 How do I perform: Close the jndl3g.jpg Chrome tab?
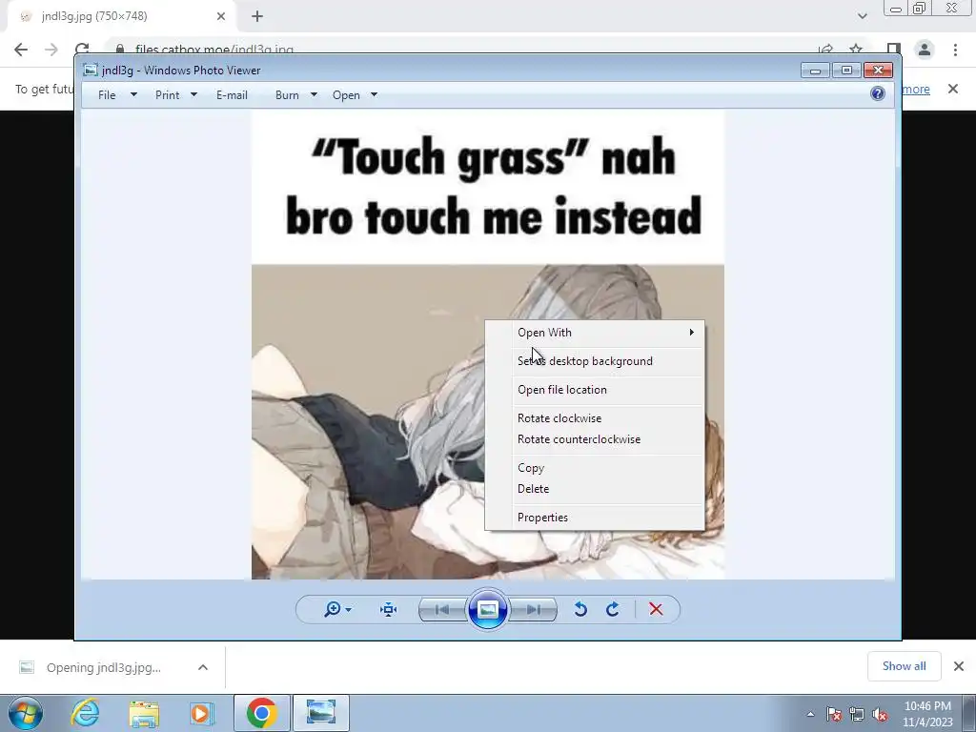221,17
